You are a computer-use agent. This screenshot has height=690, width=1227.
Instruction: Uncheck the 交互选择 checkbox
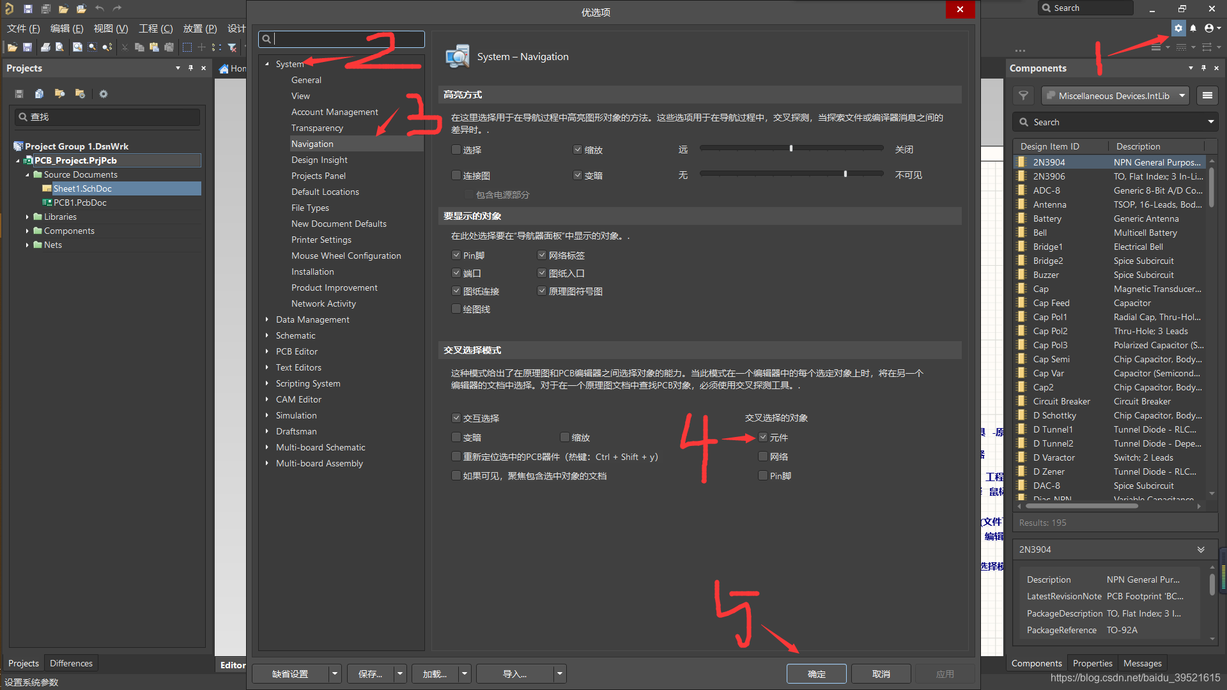click(x=456, y=418)
